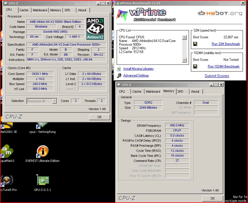
Task: Click the wPrime title bar app icon
Action: coord(117,3)
